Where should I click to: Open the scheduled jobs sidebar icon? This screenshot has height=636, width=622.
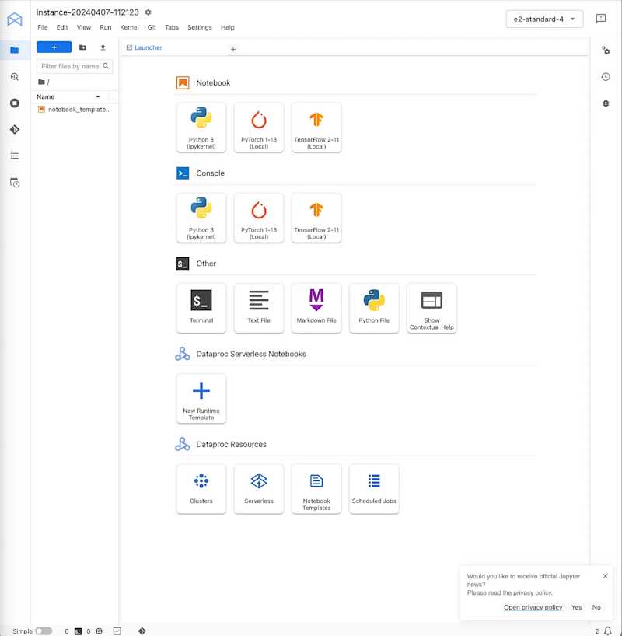click(15, 183)
